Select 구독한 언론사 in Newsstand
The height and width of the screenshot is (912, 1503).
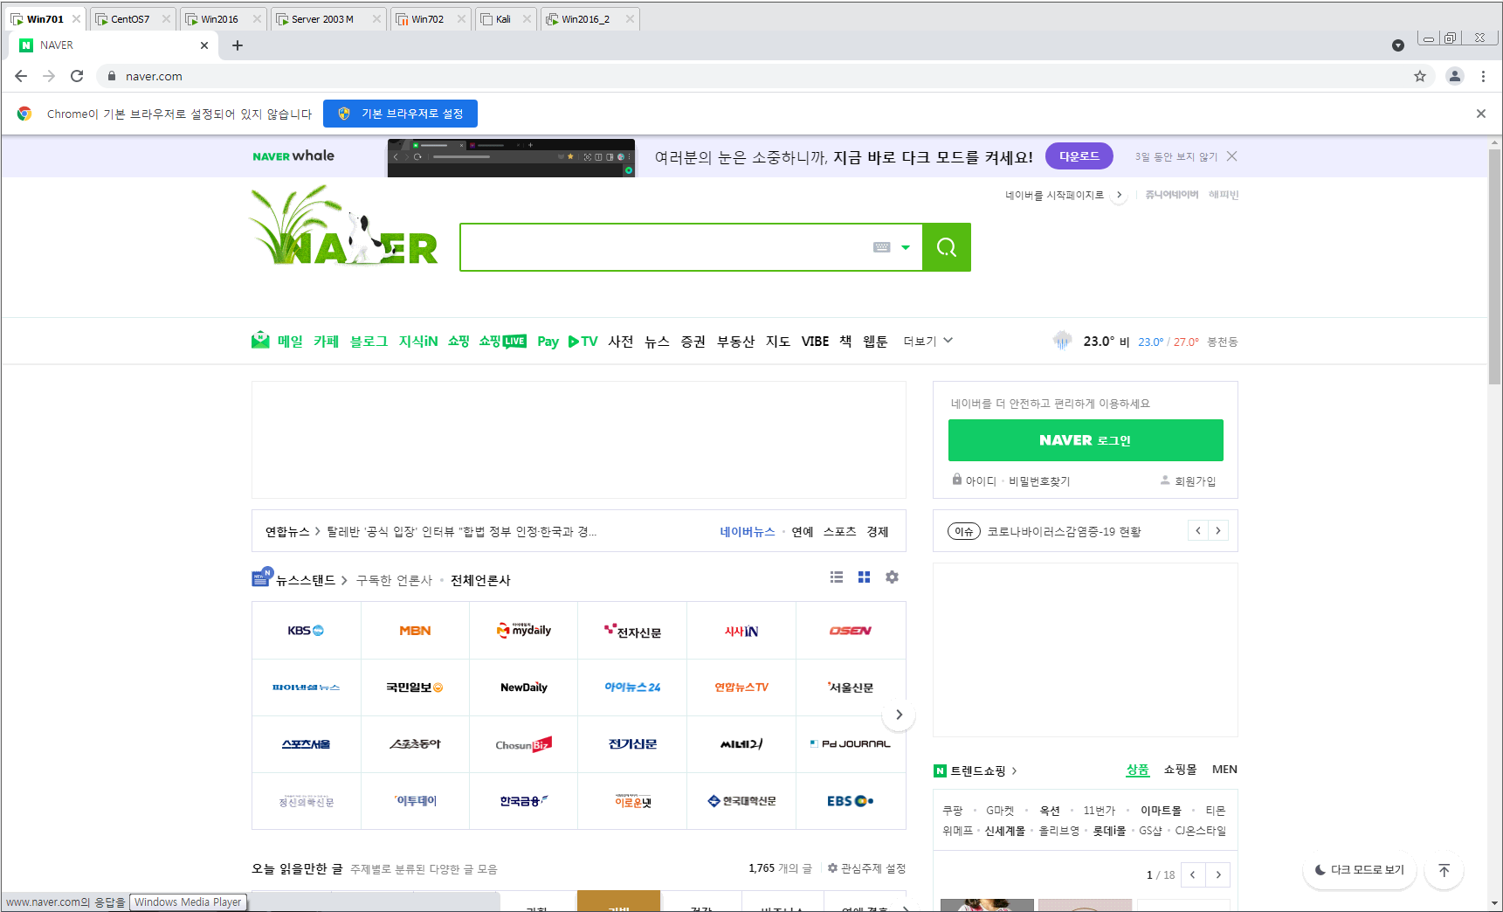pos(394,580)
